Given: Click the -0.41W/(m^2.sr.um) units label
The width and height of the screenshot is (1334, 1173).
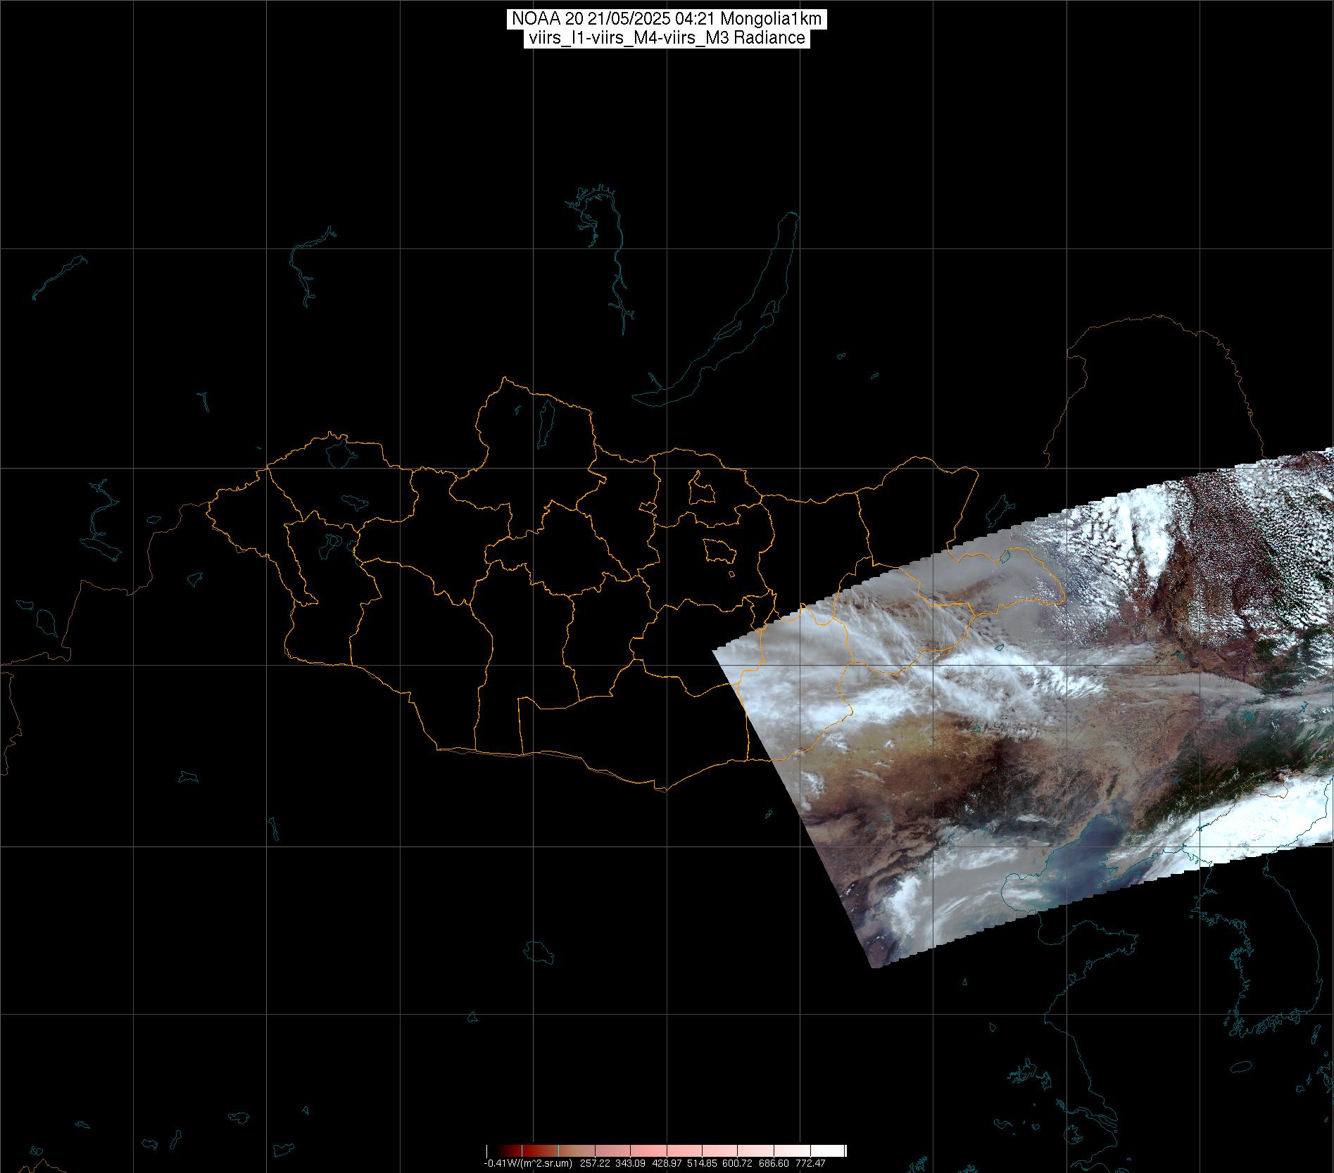Looking at the screenshot, I should (528, 1163).
